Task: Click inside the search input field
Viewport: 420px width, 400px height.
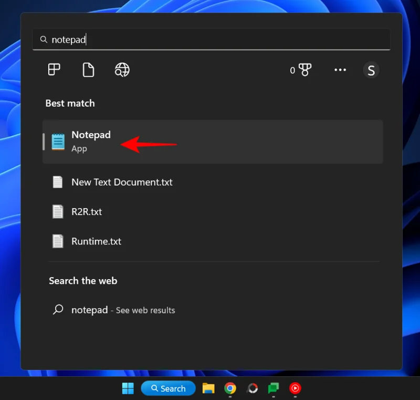Action: (x=210, y=39)
